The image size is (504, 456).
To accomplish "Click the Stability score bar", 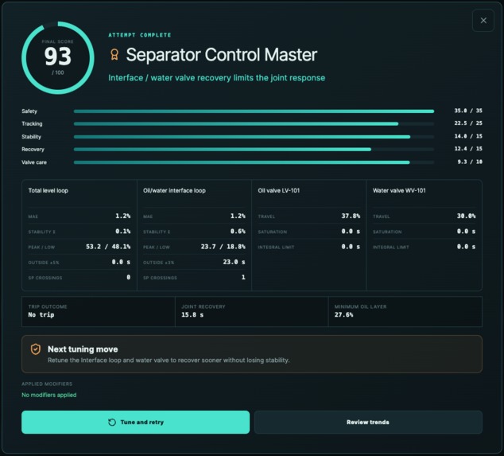I will tap(254, 137).
